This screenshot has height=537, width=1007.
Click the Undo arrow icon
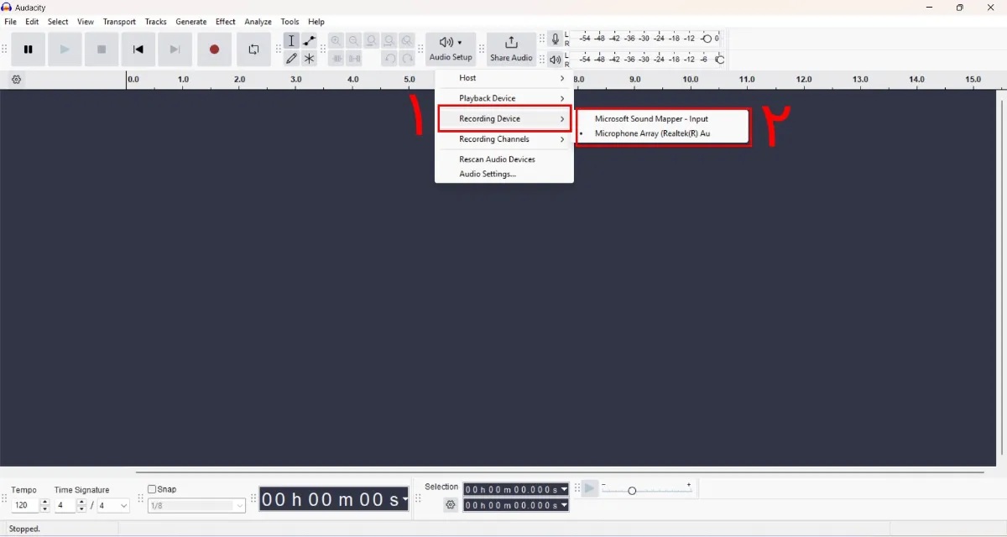coord(389,59)
